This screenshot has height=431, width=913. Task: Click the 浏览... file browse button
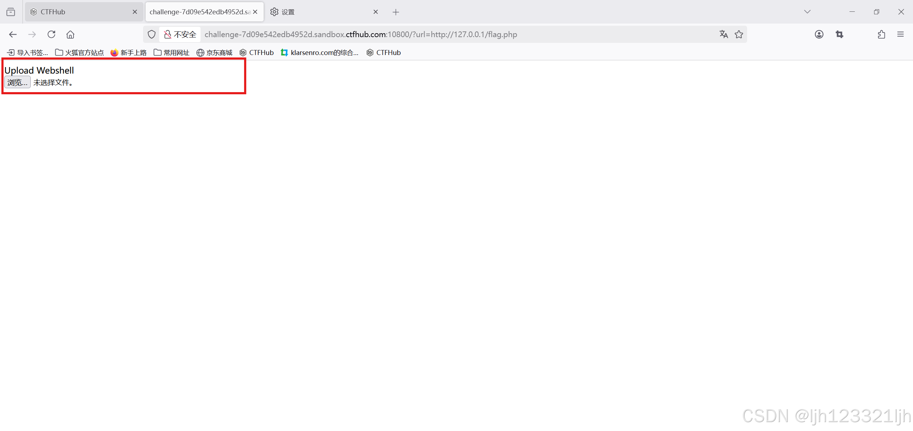point(17,82)
